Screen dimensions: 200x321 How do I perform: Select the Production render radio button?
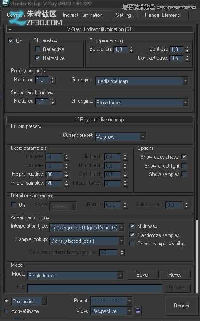click(x=6, y=301)
